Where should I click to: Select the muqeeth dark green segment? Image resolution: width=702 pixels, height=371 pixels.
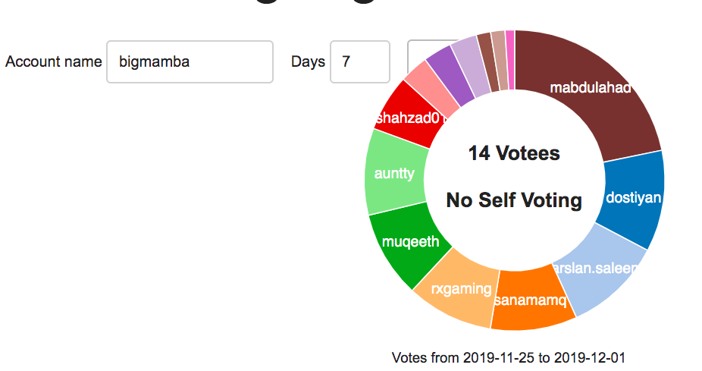410,244
